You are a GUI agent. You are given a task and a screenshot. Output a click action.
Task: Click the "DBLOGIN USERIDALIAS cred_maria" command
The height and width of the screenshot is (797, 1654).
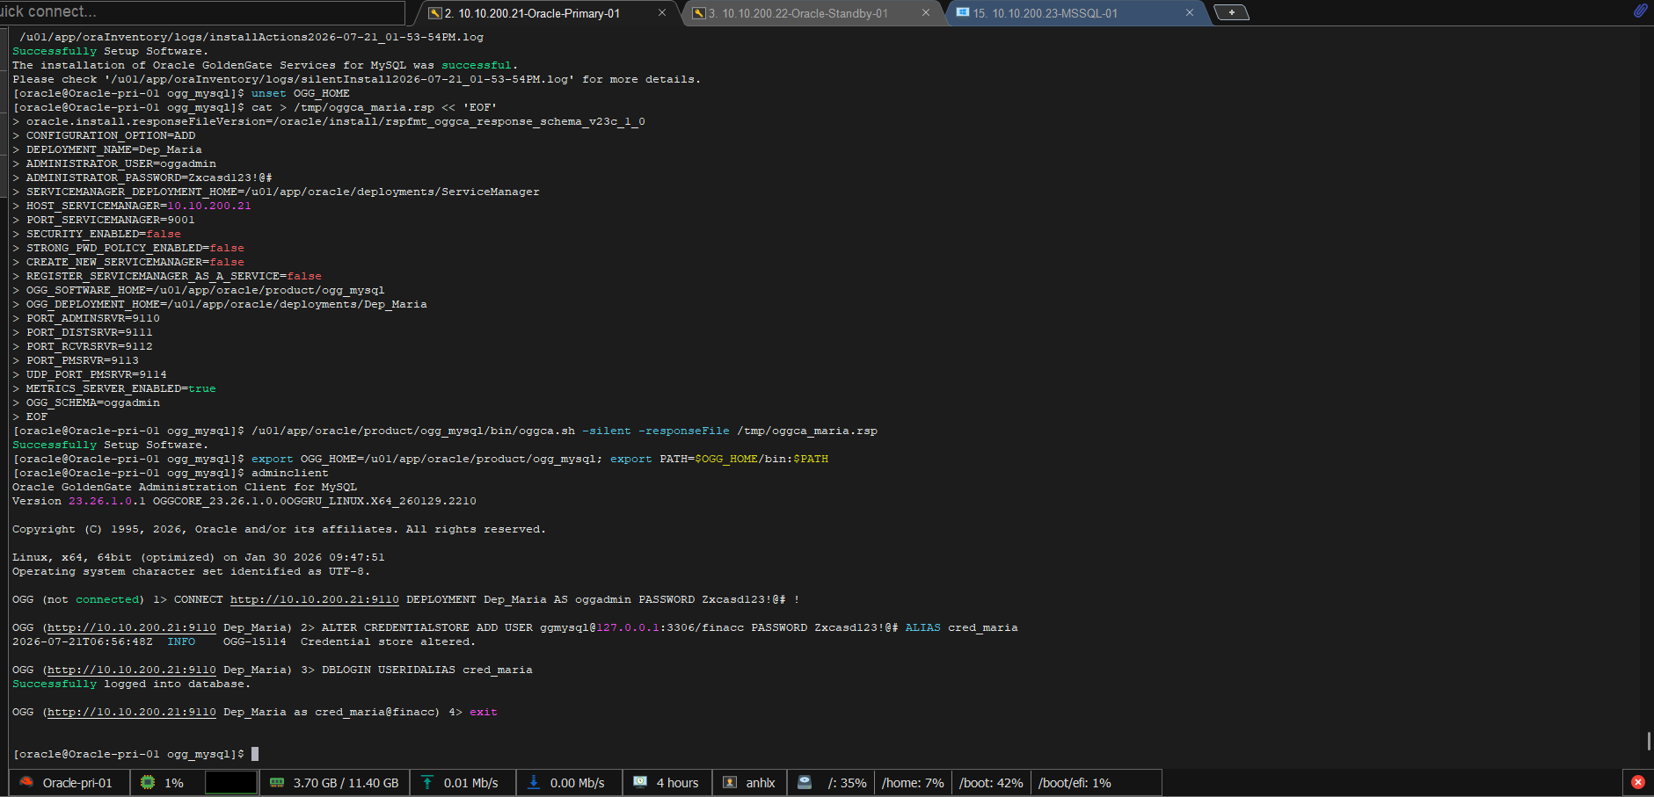(427, 670)
